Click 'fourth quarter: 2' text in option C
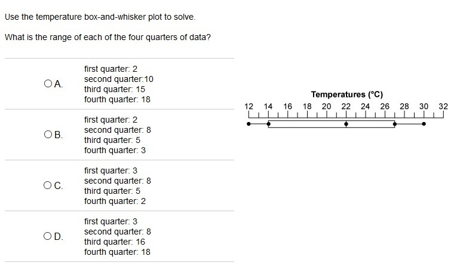 115,201
